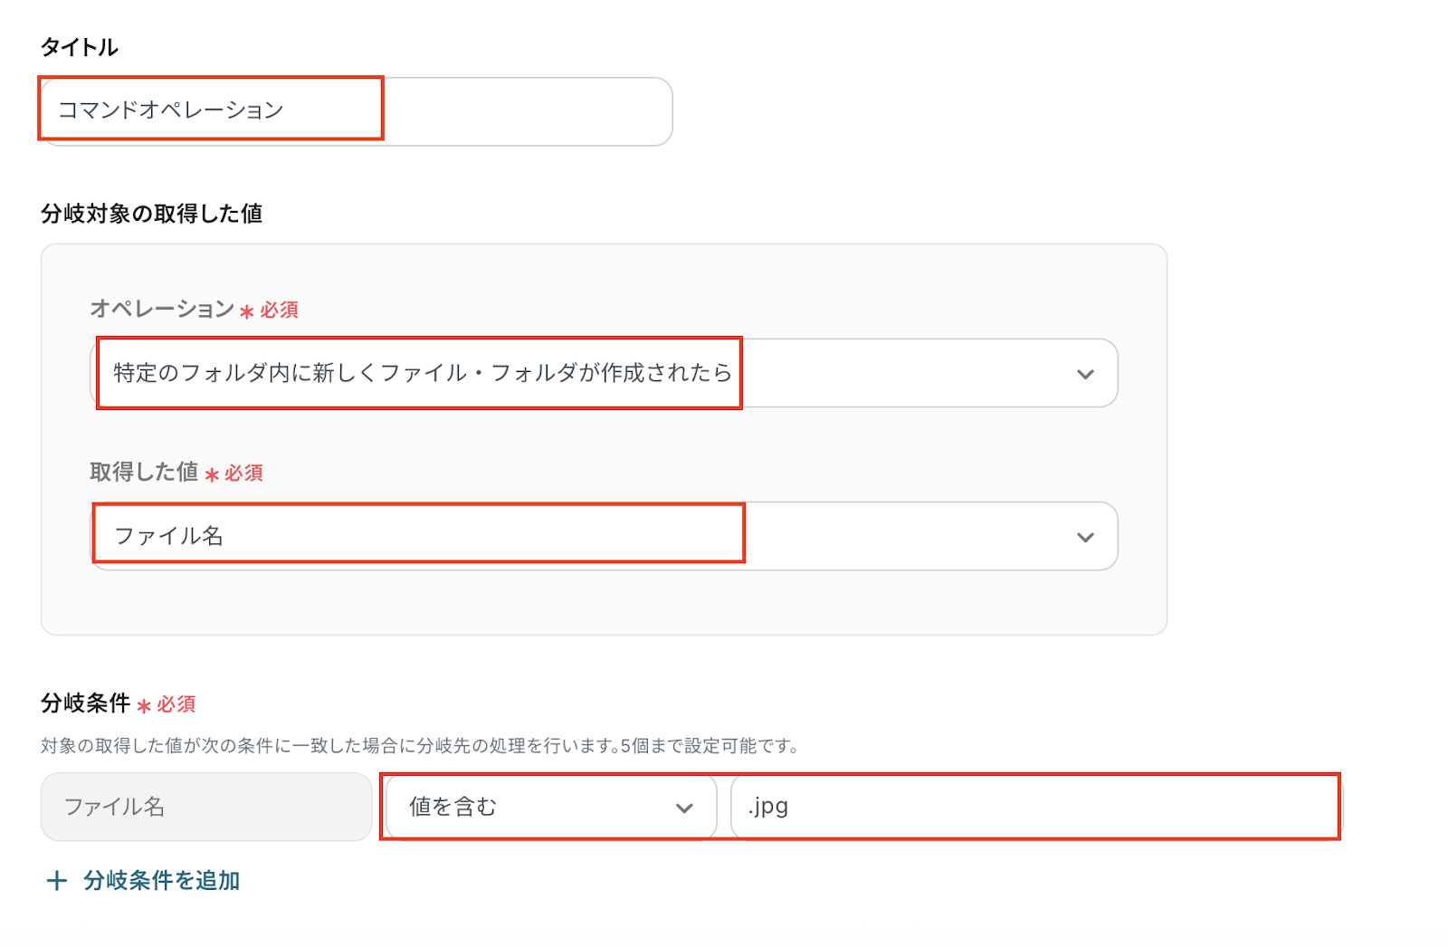Click the chevron arrow beside 値を含む
Screen dimensions: 1448x947
pyautogui.click(x=684, y=808)
